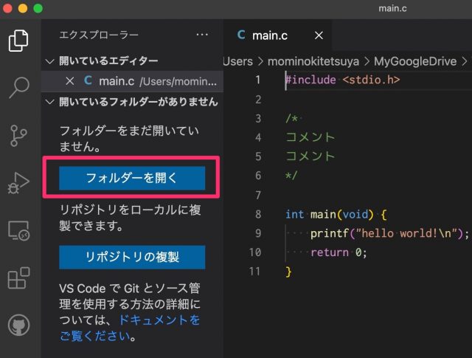This screenshot has height=358, width=472.
Task: Collapse the 開いているフォルダーがありません section
Action: [50, 101]
